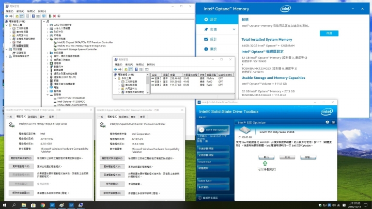Collapse storage controllers node above Intel Chipset entry
This screenshot has width=372, height=209.
[48, 39]
